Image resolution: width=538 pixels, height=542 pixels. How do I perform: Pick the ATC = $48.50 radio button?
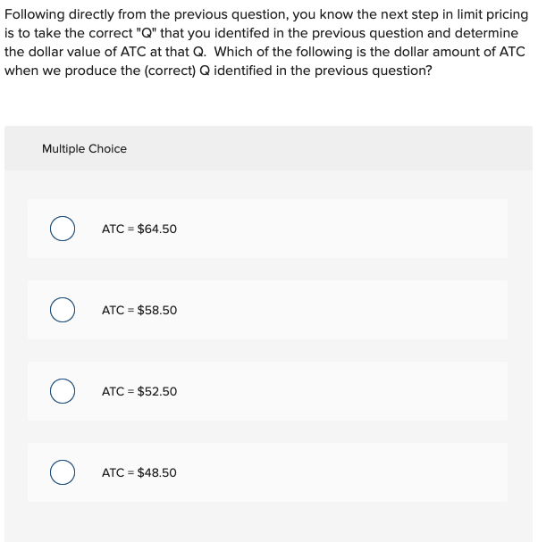pyautogui.click(x=62, y=473)
